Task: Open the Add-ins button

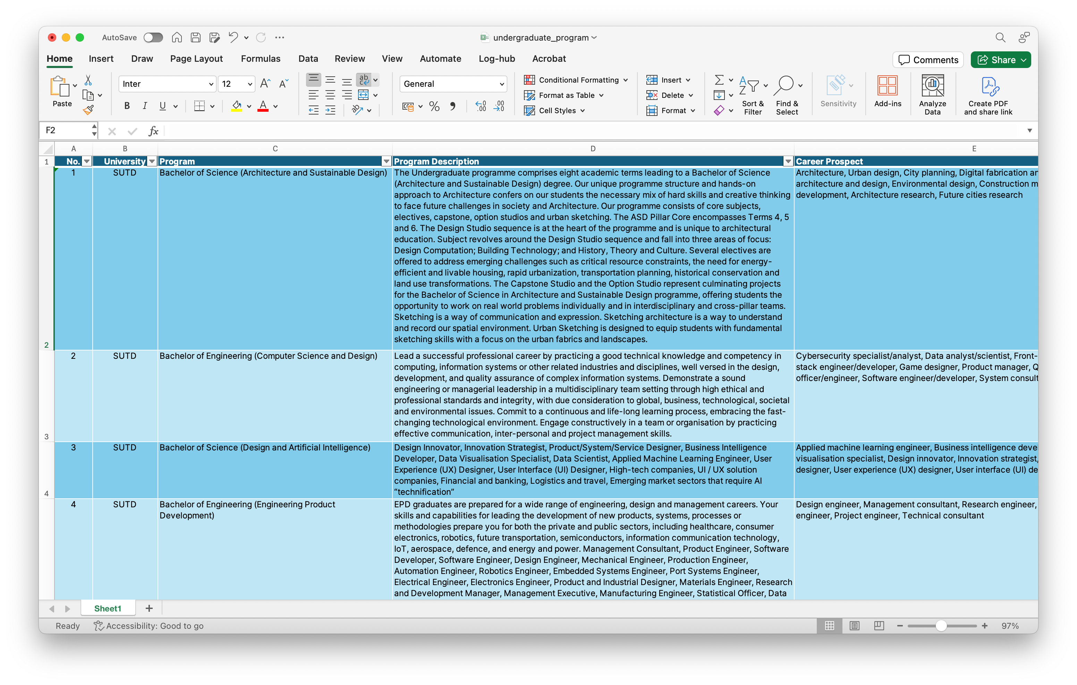Action: coord(887,92)
